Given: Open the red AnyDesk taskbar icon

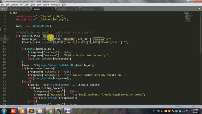Looking at the screenshot, I should pyautogui.click(x=13, y=111).
